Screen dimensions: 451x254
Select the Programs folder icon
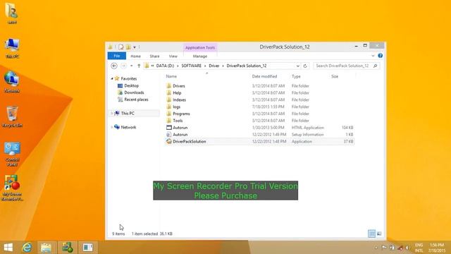[x=169, y=114]
